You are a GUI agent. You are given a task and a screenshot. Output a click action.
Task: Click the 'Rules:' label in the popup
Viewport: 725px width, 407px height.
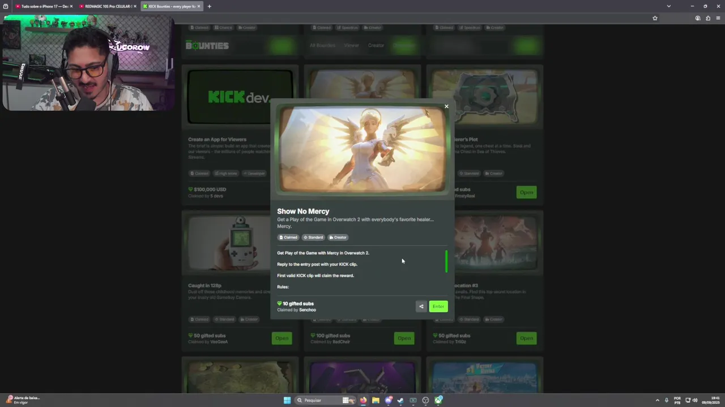(283, 287)
